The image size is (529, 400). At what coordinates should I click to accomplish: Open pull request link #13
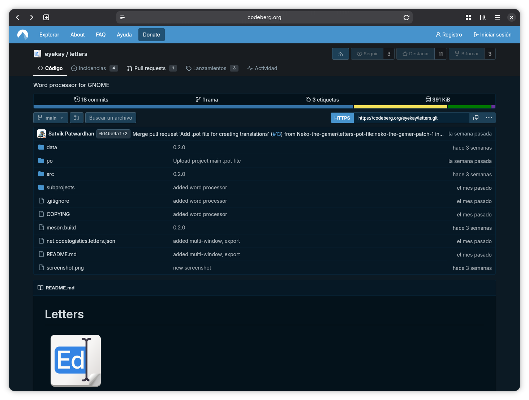pyautogui.click(x=277, y=134)
